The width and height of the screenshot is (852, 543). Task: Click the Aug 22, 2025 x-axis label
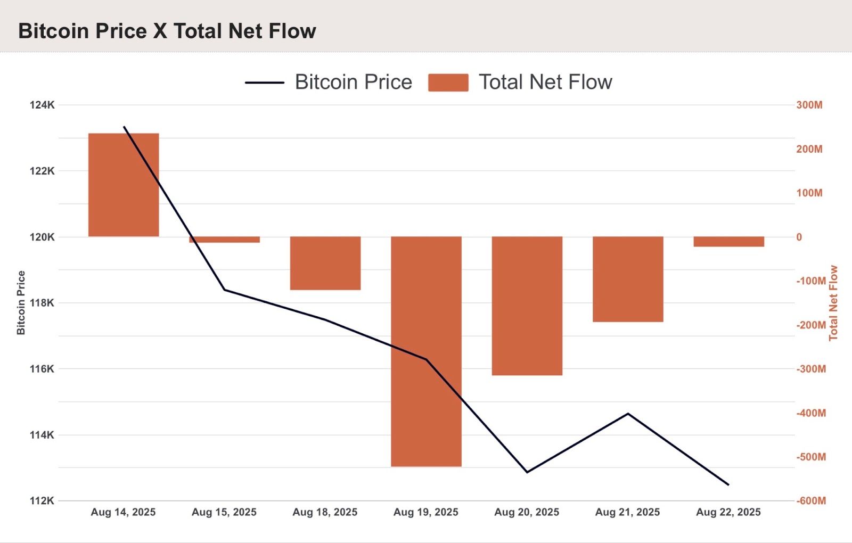728,512
